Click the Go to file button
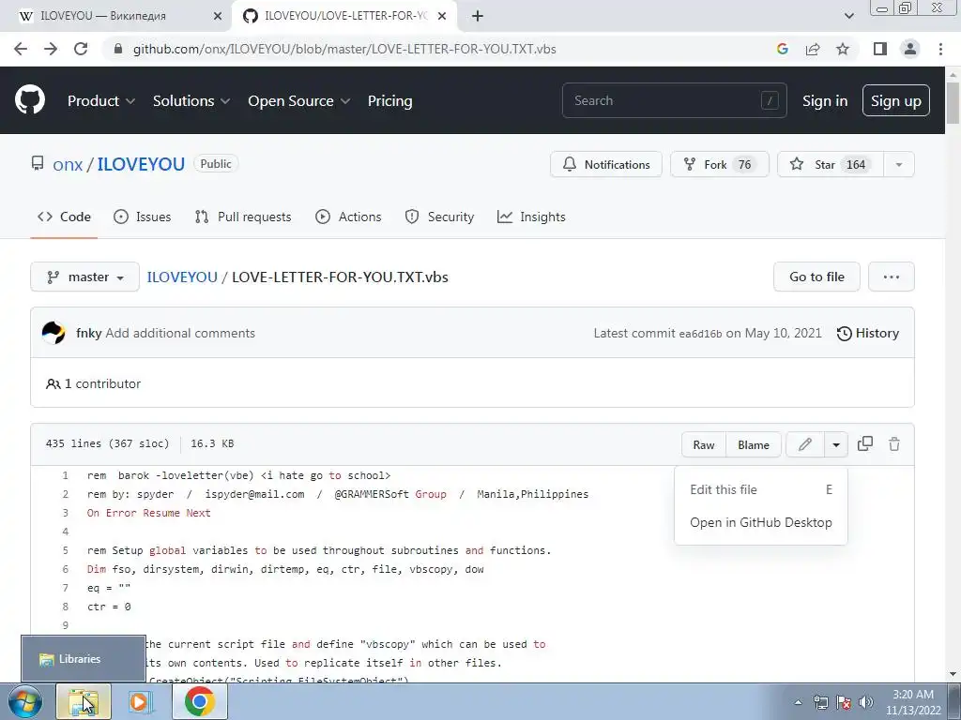This screenshot has height=720, width=961. pyautogui.click(x=817, y=277)
